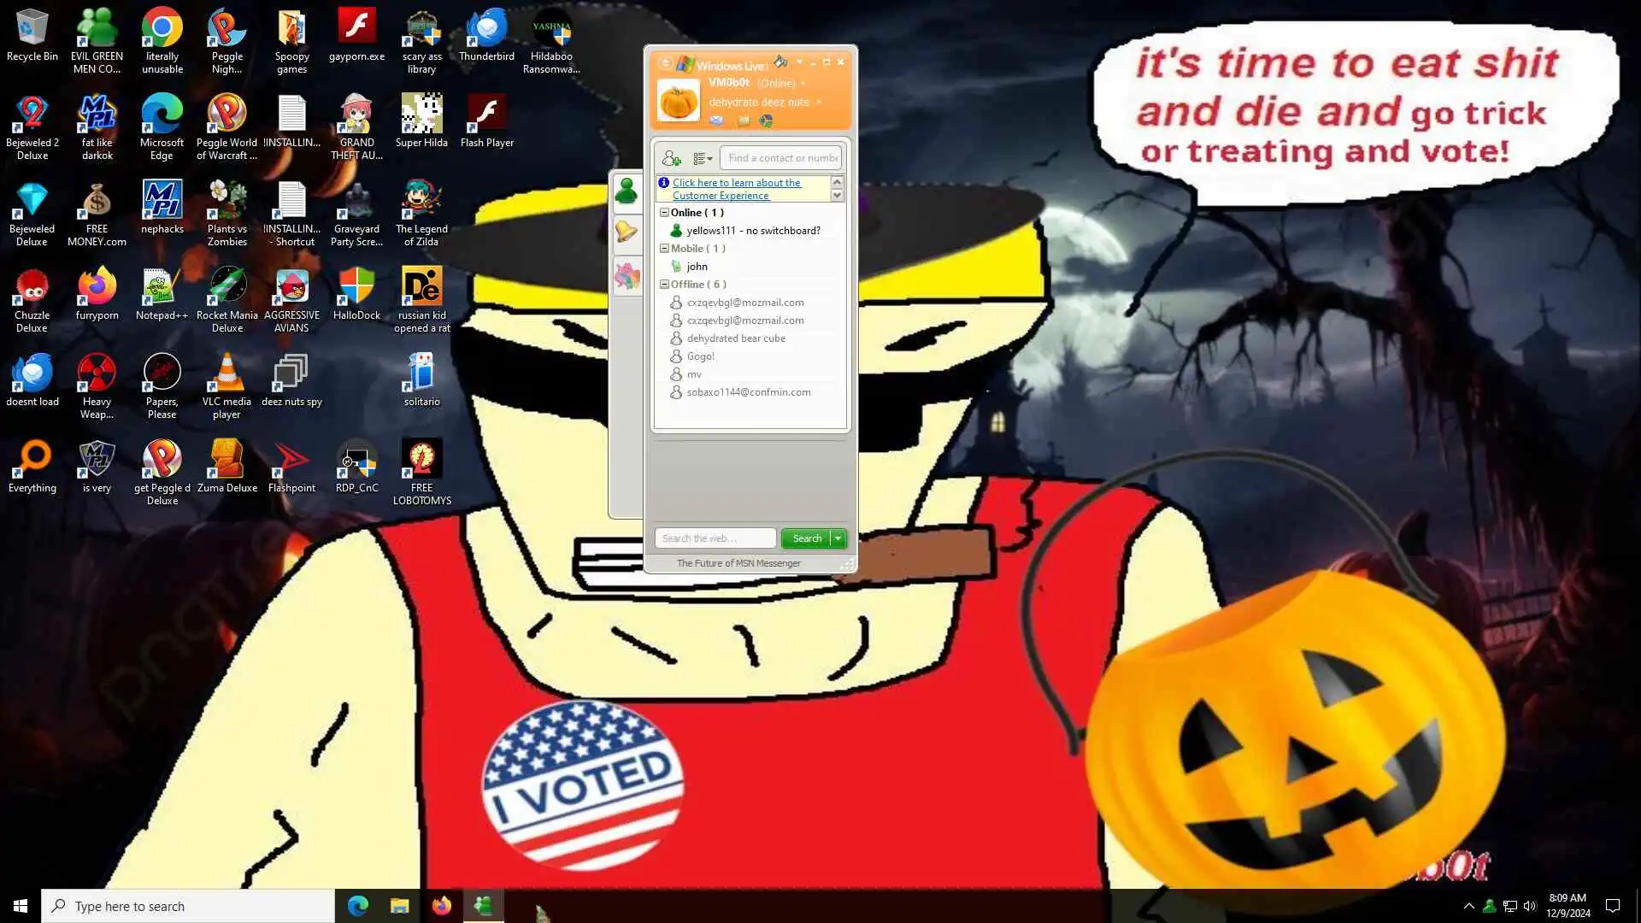The height and width of the screenshot is (923, 1641).
Task: Open the email inbox envelope icon
Action: tap(716, 121)
